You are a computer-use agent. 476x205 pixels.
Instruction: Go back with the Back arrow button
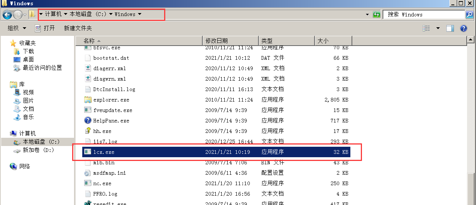[7, 15]
